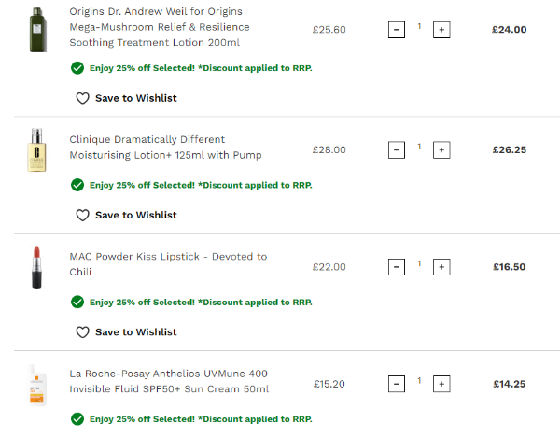Click heart icon for MAC lipstick wishlist
This screenshot has width=560, height=437.
[x=82, y=332]
